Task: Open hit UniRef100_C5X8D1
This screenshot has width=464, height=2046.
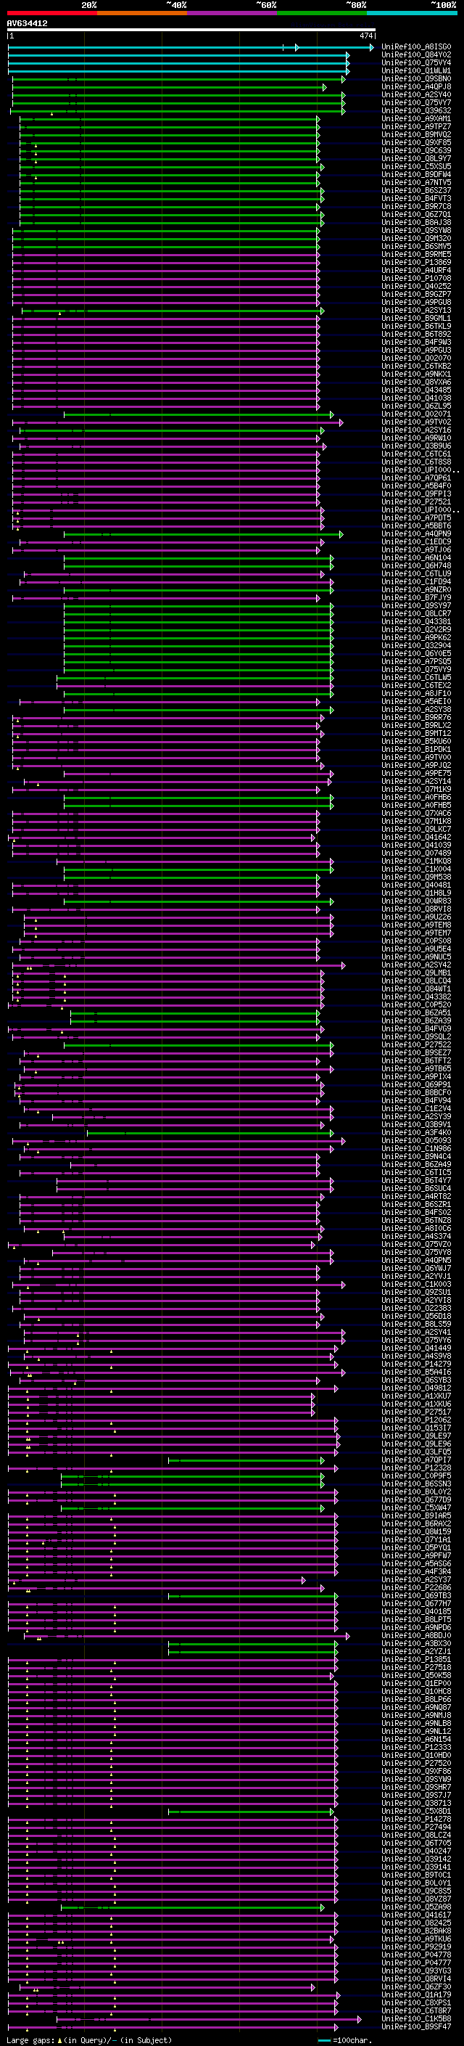Action: 416,1812
